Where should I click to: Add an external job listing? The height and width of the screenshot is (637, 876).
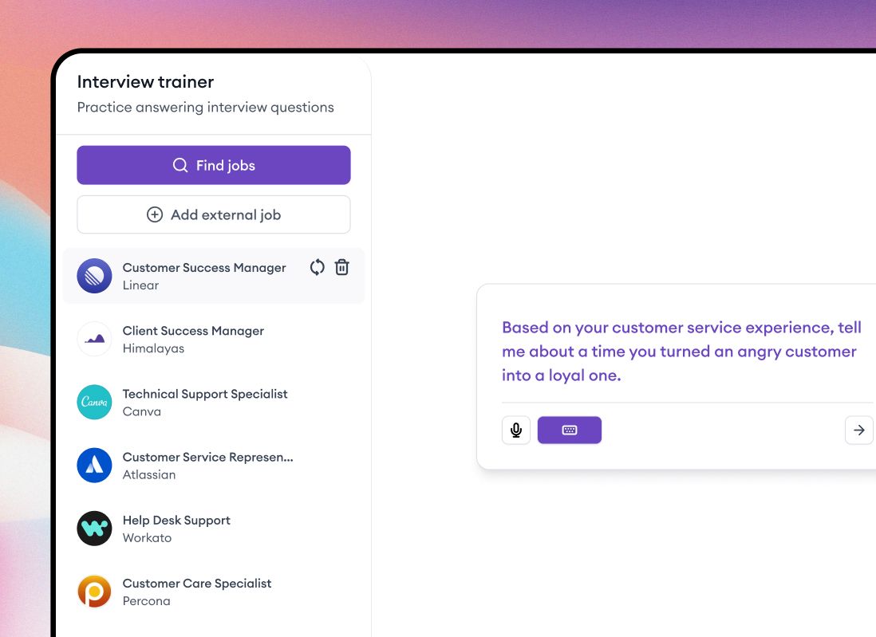[213, 214]
